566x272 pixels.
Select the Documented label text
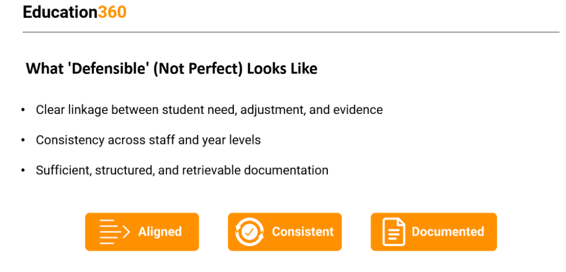(x=448, y=232)
